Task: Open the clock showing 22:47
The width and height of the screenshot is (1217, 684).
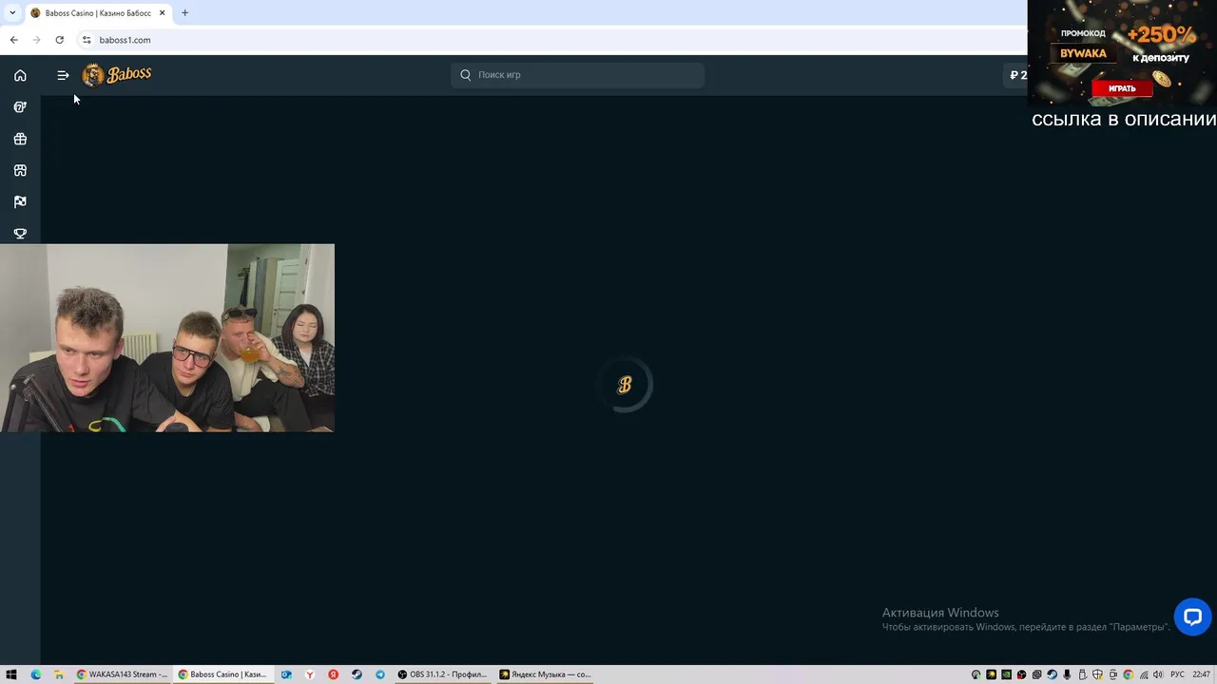Action: click(1202, 674)
